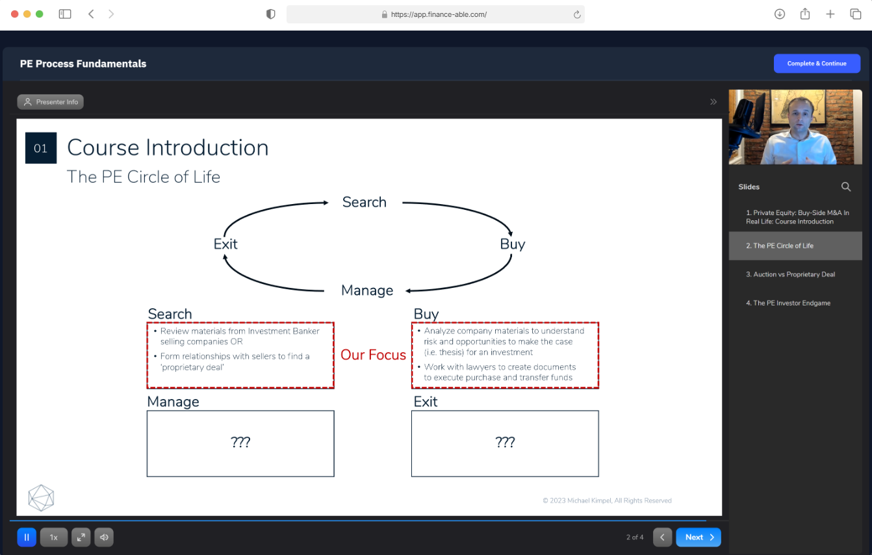
Task: Go back in Safari history
Action: pos(91,14)
